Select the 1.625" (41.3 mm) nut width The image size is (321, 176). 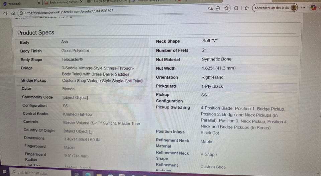click(218, 68)
